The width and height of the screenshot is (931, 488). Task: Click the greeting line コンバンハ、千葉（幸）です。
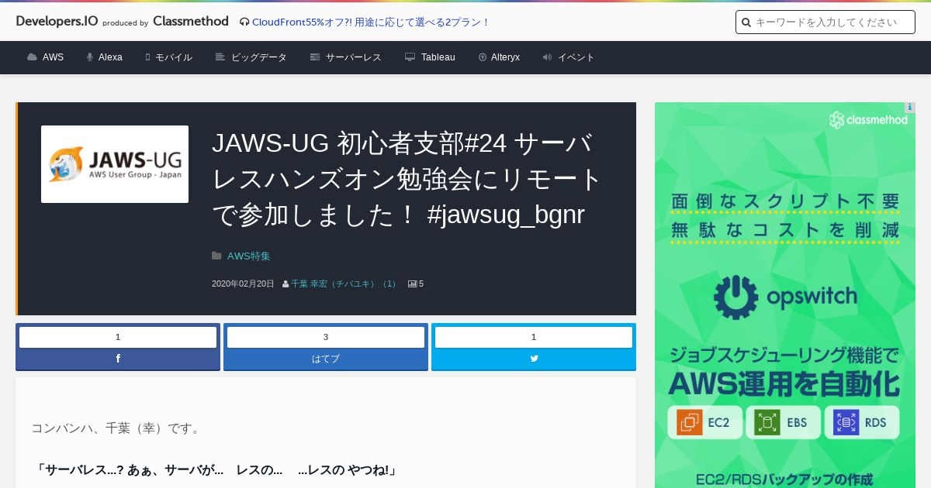point(117,428)
